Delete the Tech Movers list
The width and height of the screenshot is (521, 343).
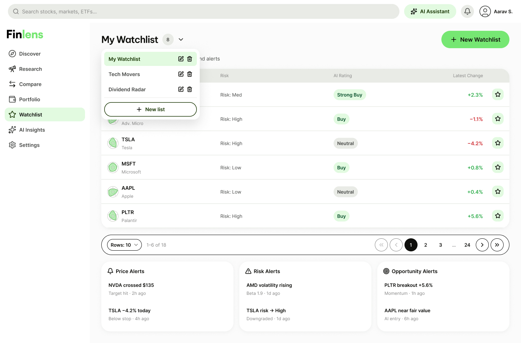(x=190, y=74)
